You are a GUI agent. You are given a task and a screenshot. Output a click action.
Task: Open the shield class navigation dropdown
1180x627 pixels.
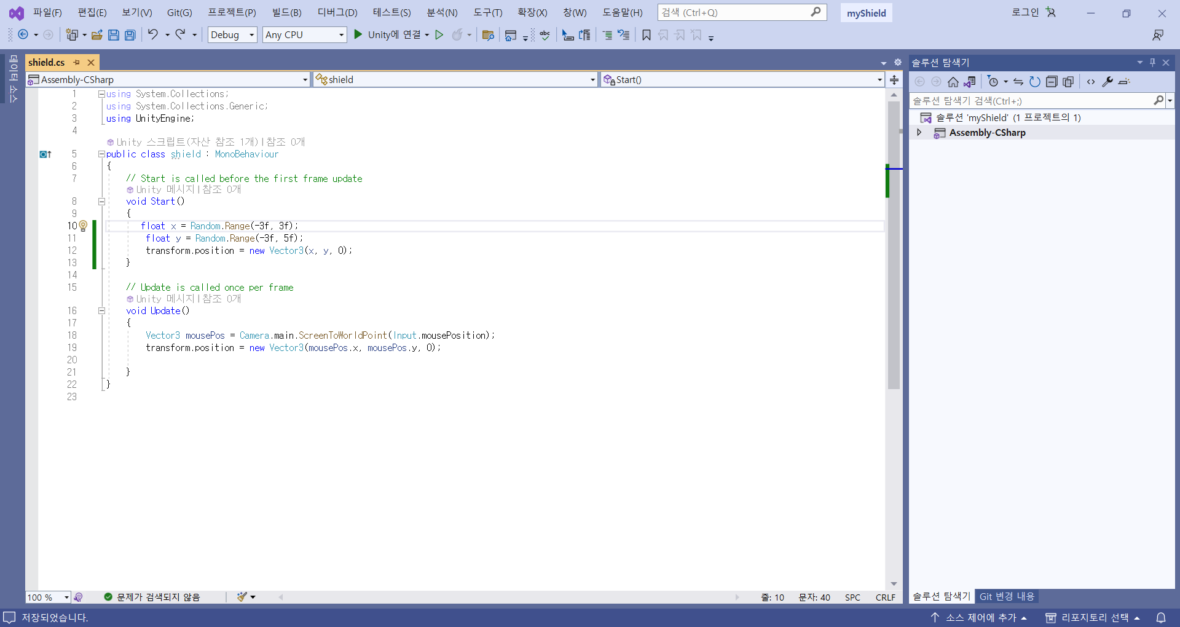click(455, 80)
